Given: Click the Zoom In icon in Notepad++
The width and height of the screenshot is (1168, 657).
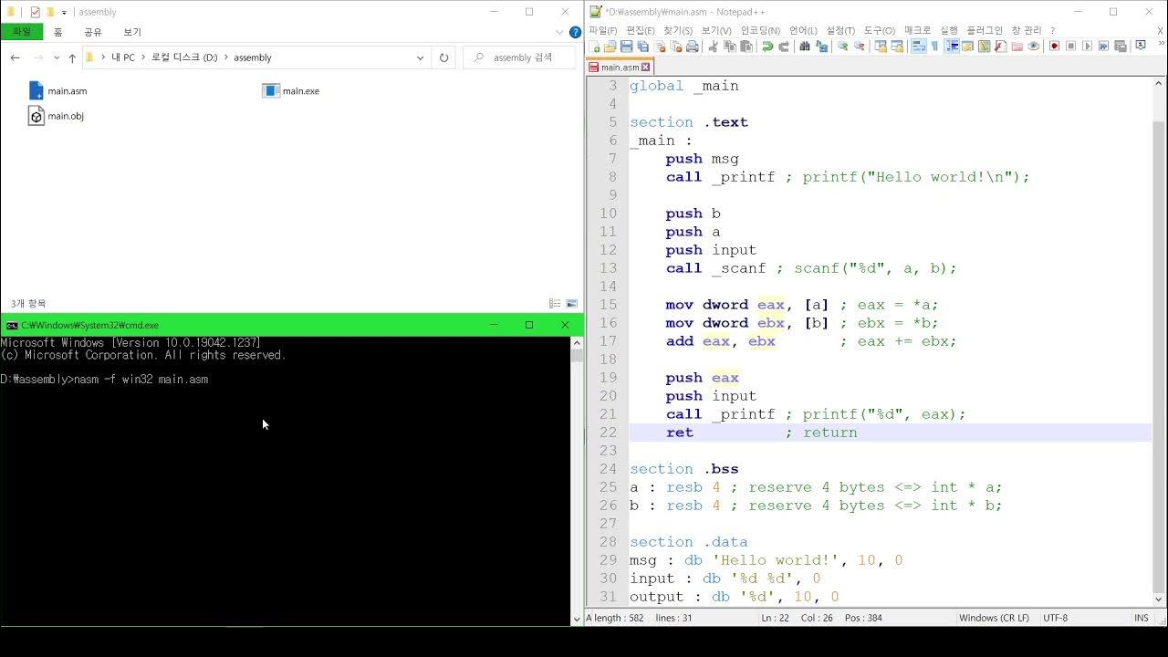Looking at the screenshot, I should point(843,46).
